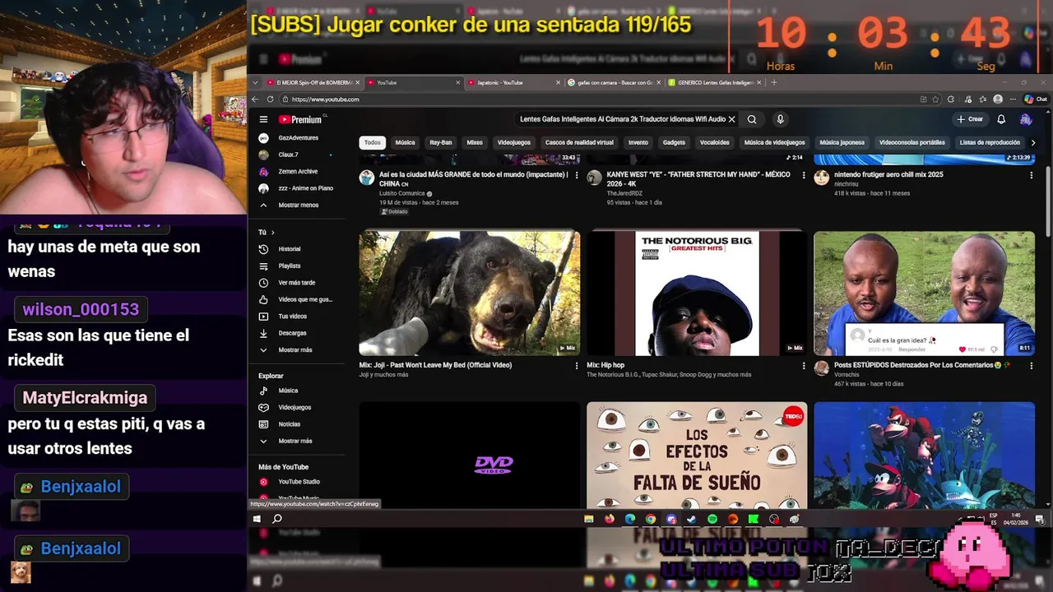Open new browser tab with plus
Viewport: 1053px width, 592px height.
pyautogui.click(x=773, y=82)
